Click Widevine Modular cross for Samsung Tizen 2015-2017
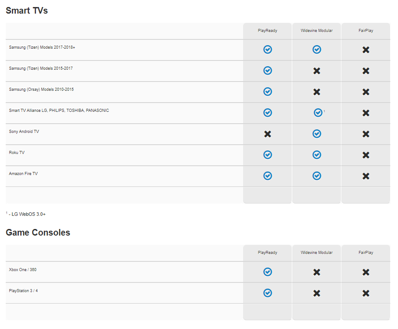This screenshot has width=398, height=329. [x=316, y=71]
